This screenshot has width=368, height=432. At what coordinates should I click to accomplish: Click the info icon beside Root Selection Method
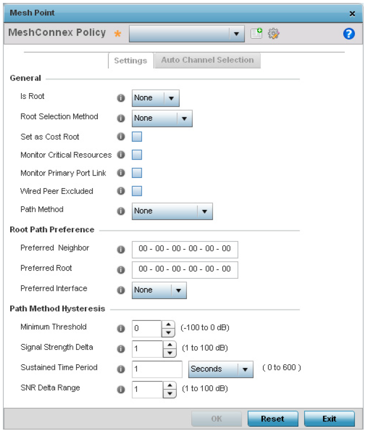pyautogui.click(x=121, y=118)
